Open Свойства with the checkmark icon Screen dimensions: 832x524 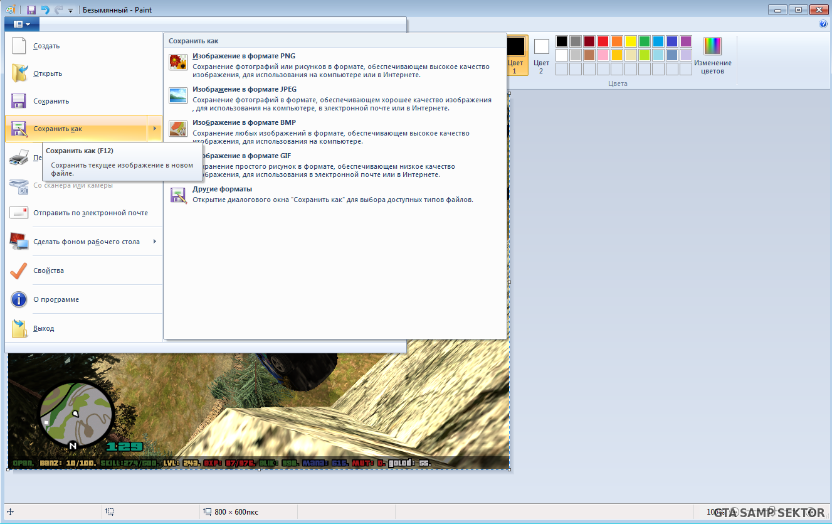[19, 270]
